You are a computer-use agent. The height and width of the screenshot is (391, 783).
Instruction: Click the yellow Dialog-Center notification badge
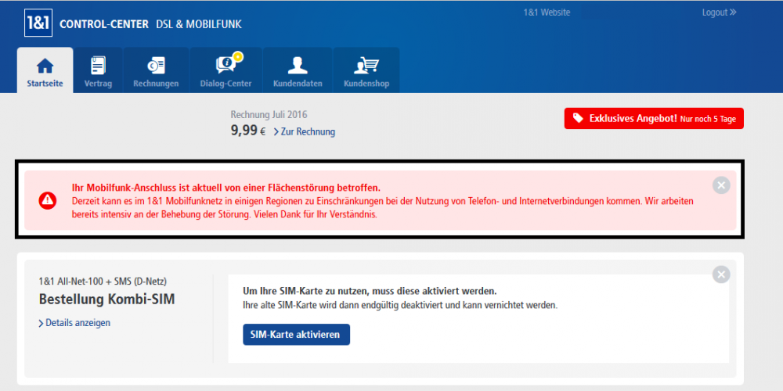237,56
